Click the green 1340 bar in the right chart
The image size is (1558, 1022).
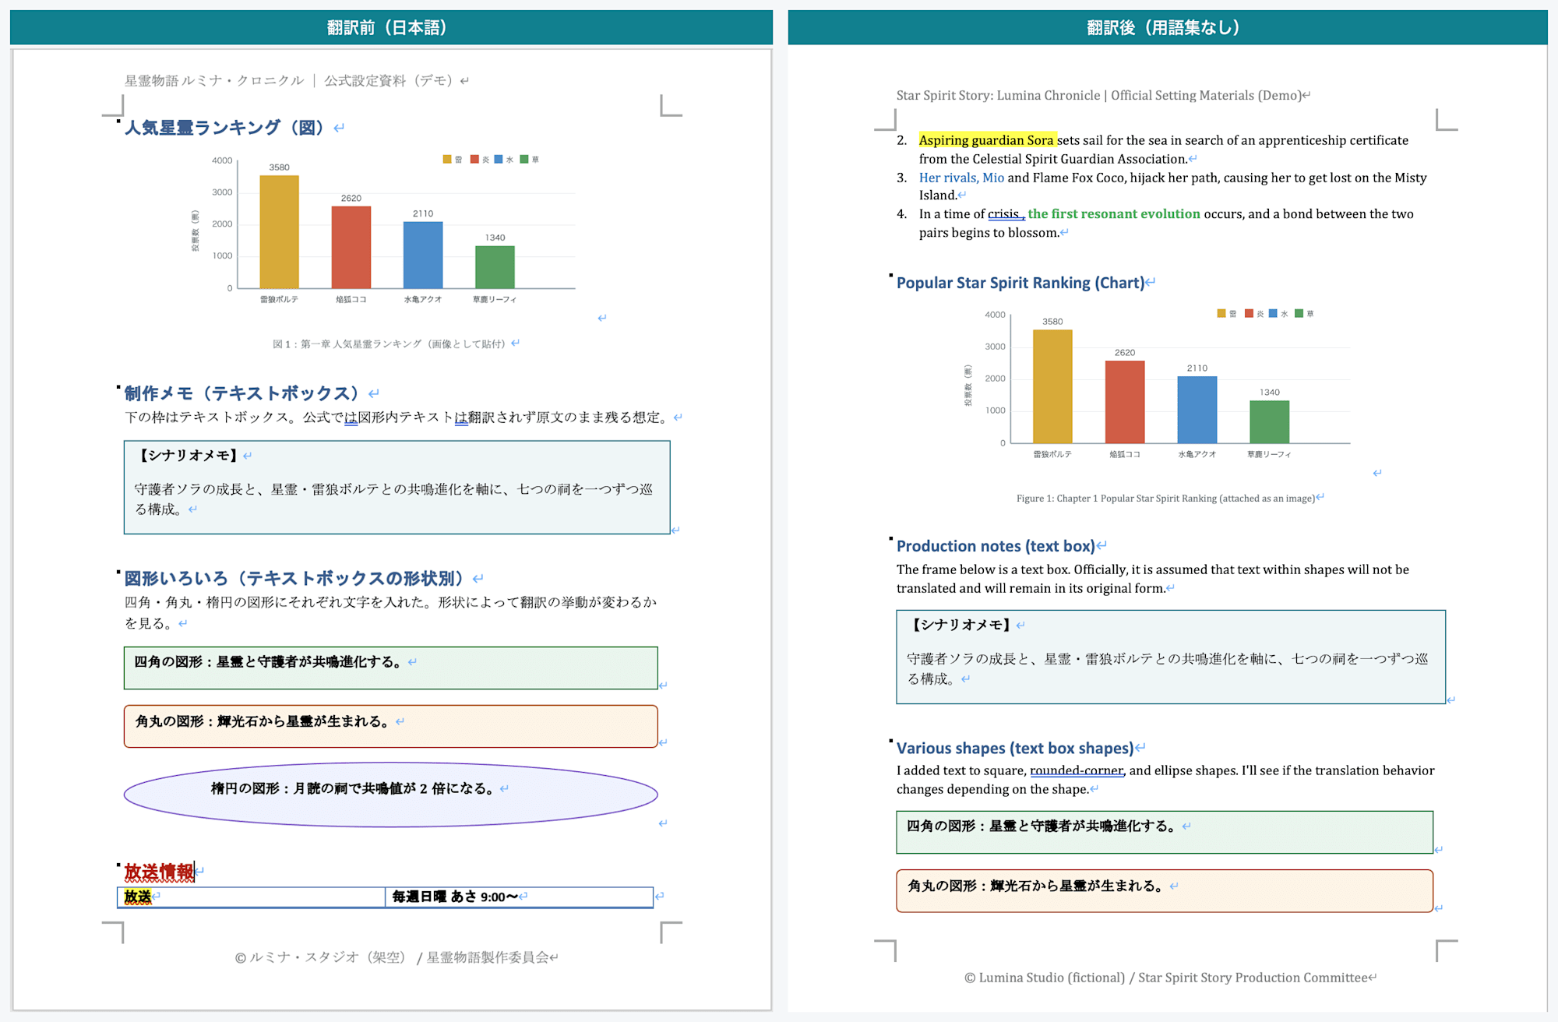1269,422
